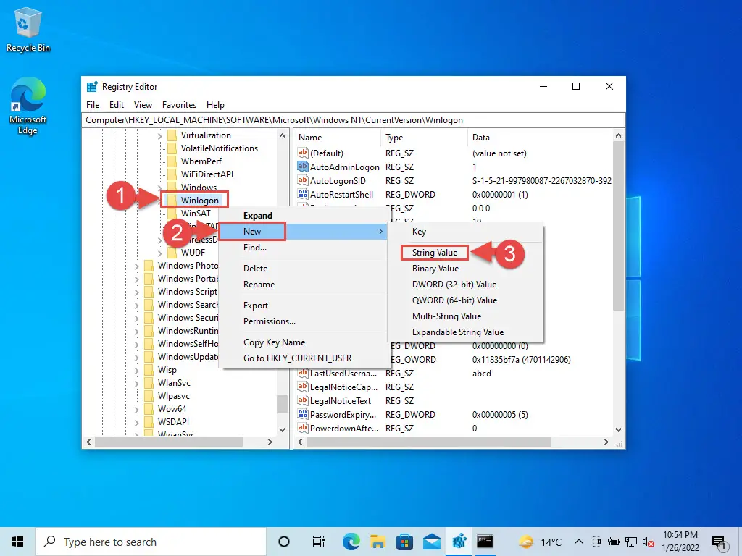Click the Show hidden icons chevron in tray
This screenshot has width=742, height=556.
coord(579,541)
